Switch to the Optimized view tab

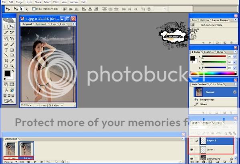40,24
